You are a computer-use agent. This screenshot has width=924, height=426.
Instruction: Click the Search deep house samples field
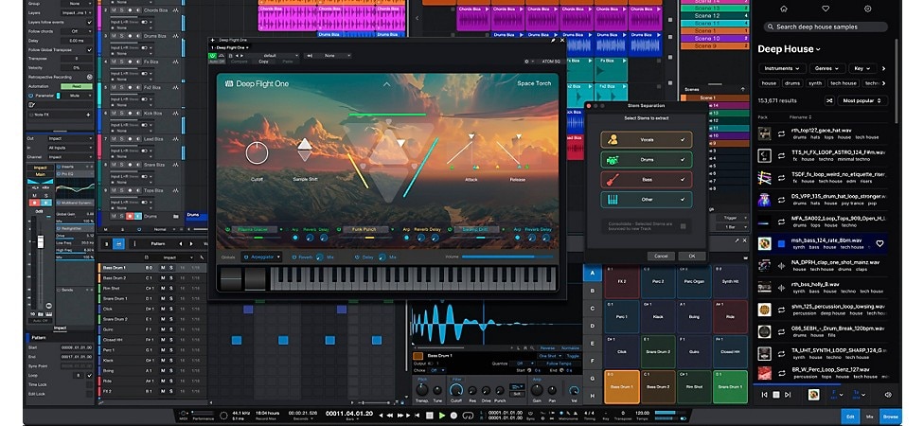826,27
